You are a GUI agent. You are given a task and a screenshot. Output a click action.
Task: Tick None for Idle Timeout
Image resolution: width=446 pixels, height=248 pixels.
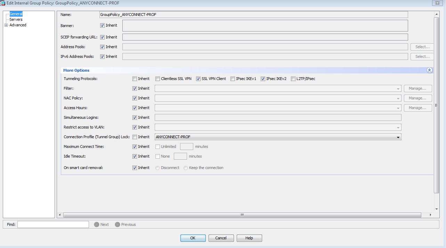(x=157, y=156)
